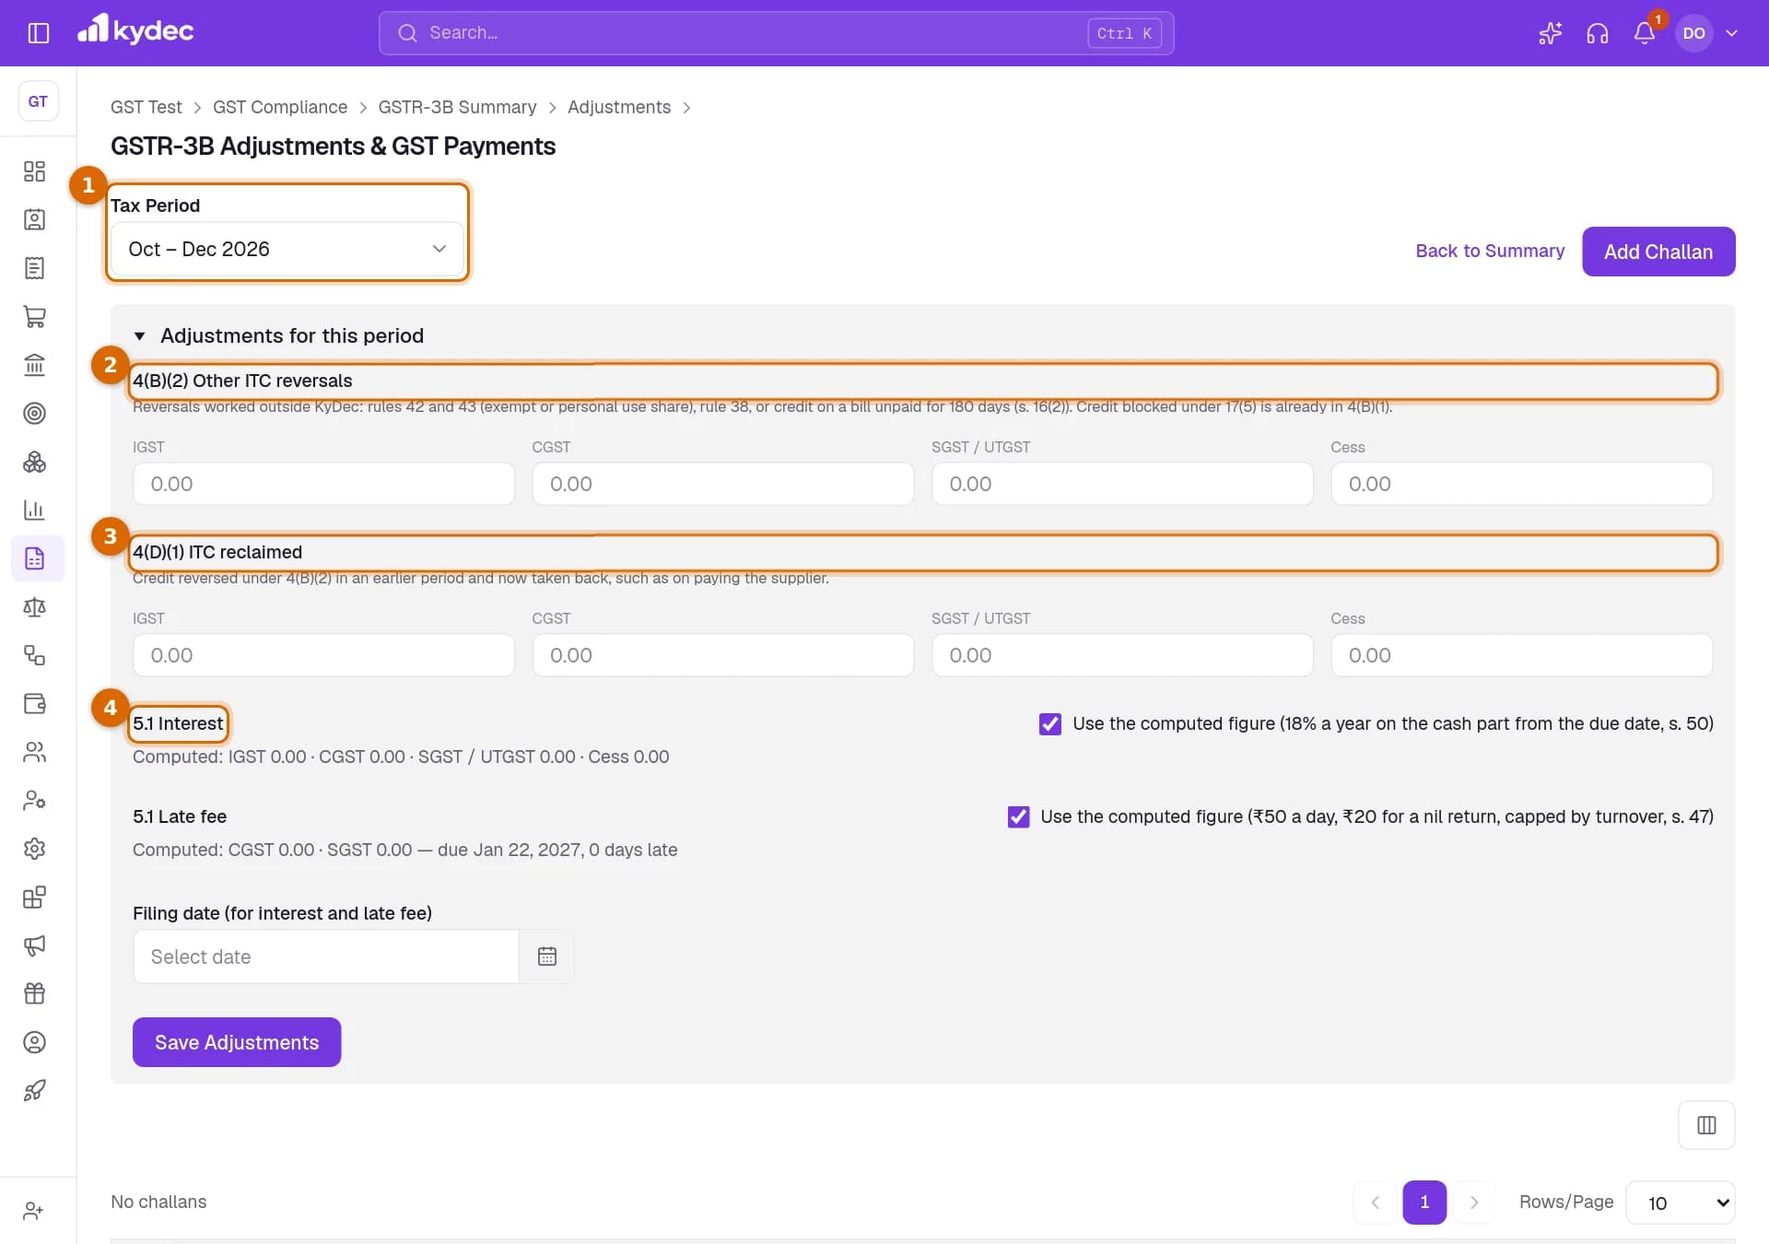Open the gift box sidebar icon
The width and height of the screenshot is (1769, 1244).
[x=34, y=993]
